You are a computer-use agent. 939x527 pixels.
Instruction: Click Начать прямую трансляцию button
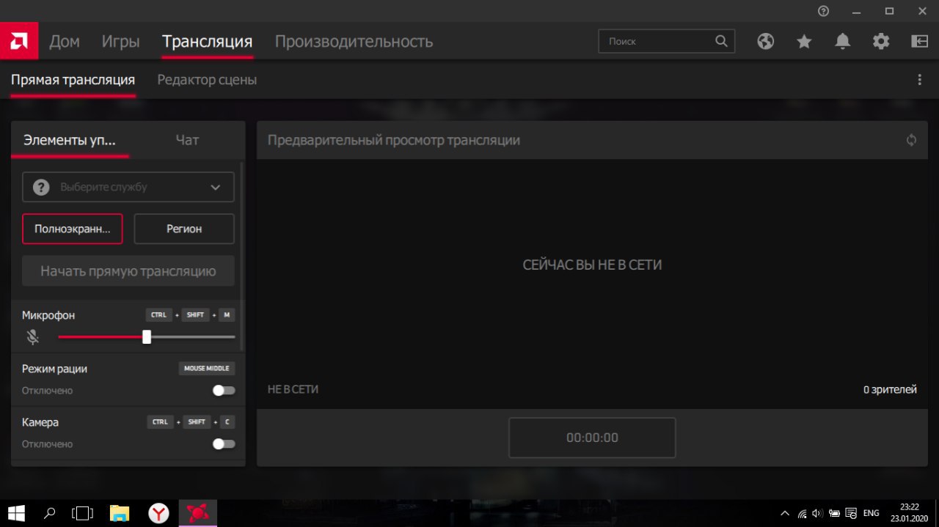coord(128,271)
